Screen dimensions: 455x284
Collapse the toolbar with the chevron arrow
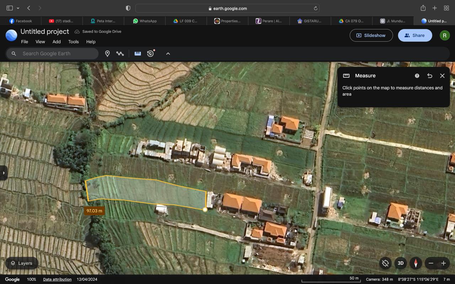(x=168, y=54)
